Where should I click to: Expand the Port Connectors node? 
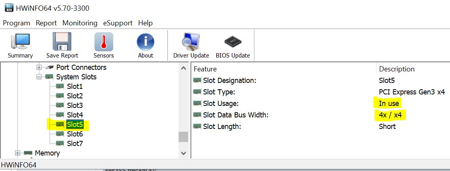(x=39, y=67)
